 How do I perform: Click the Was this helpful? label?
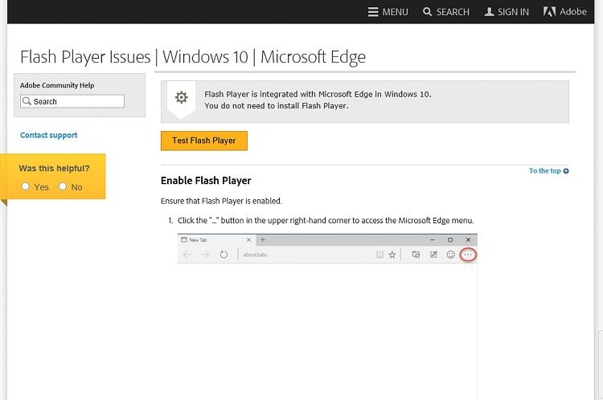[54, 169]
